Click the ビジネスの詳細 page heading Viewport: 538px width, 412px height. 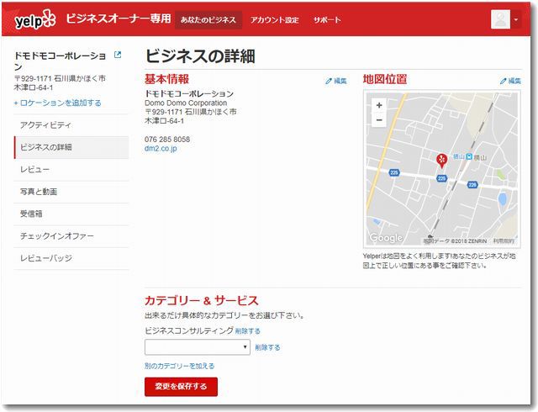point(200,56)
